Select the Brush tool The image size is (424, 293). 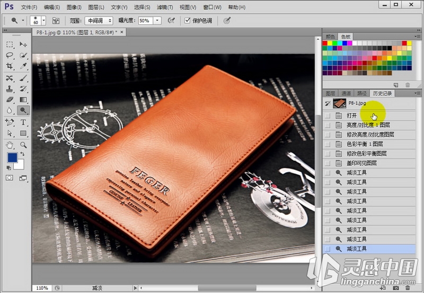23,78
